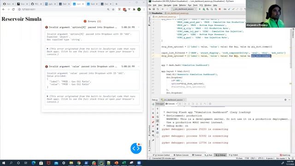Open the File menu in PyCharm
Viewport: 295px width, 166px height.
[x=150, y=5]
